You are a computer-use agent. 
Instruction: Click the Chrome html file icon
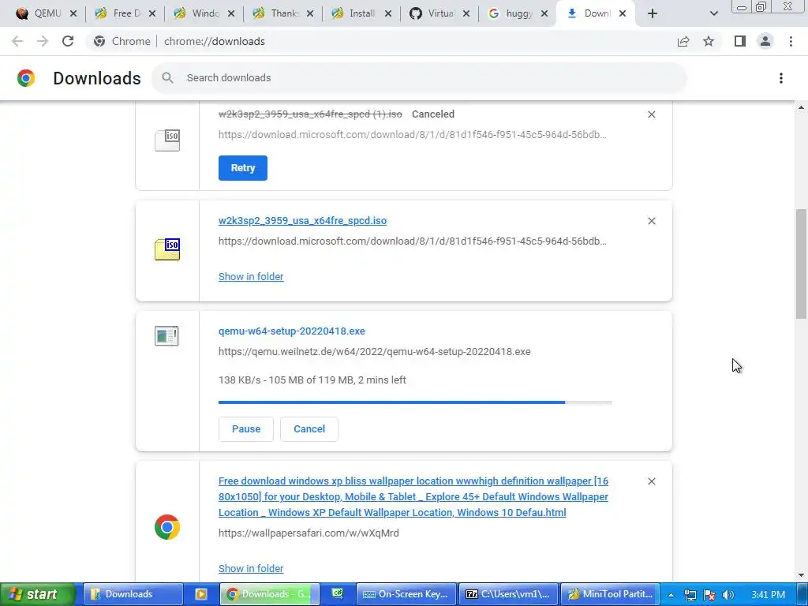[167, 527]
